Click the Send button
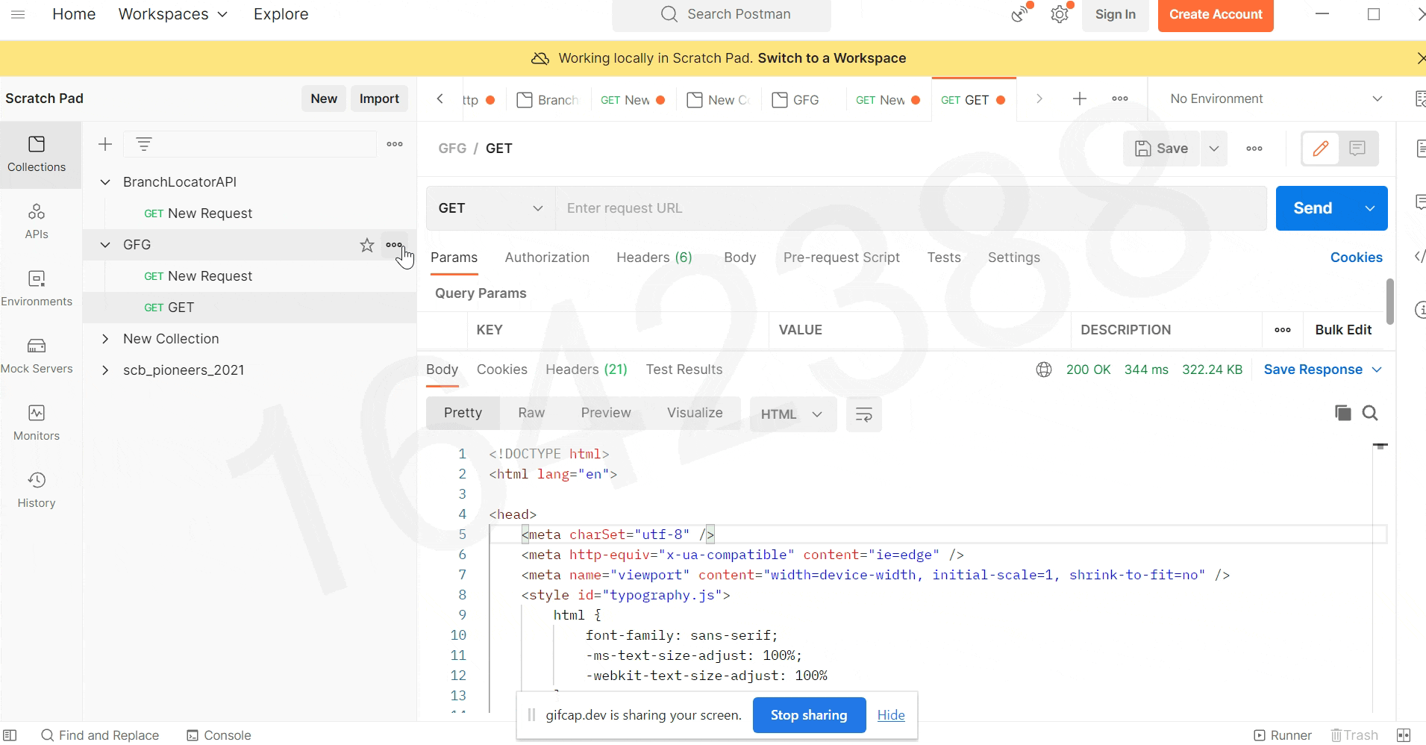This screenshot has width=1426, height=745. (1313, 208)
